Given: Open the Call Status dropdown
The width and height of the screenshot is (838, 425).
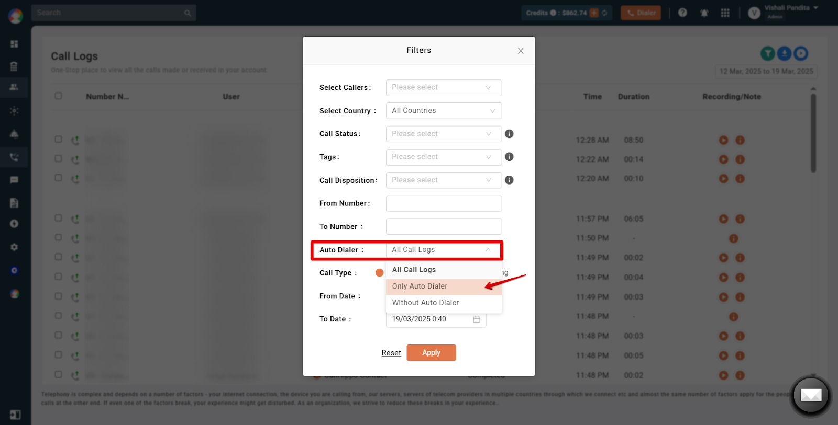Looking at the screenshot, I should coord(444,134).
